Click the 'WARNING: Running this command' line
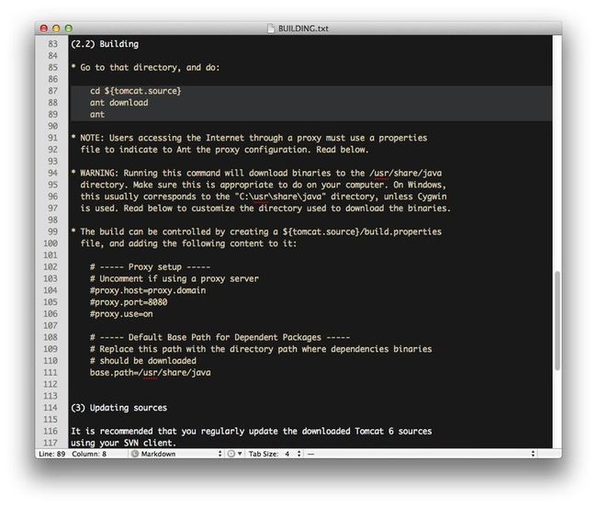Screen dimensions: 597x507 point(257,174)
